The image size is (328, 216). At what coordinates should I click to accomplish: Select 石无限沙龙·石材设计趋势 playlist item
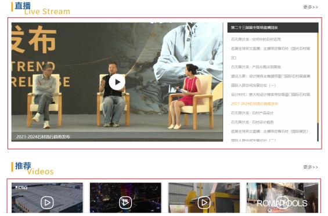252,122
